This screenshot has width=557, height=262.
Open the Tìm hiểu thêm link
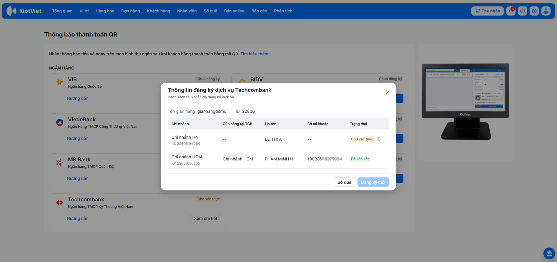254,54
